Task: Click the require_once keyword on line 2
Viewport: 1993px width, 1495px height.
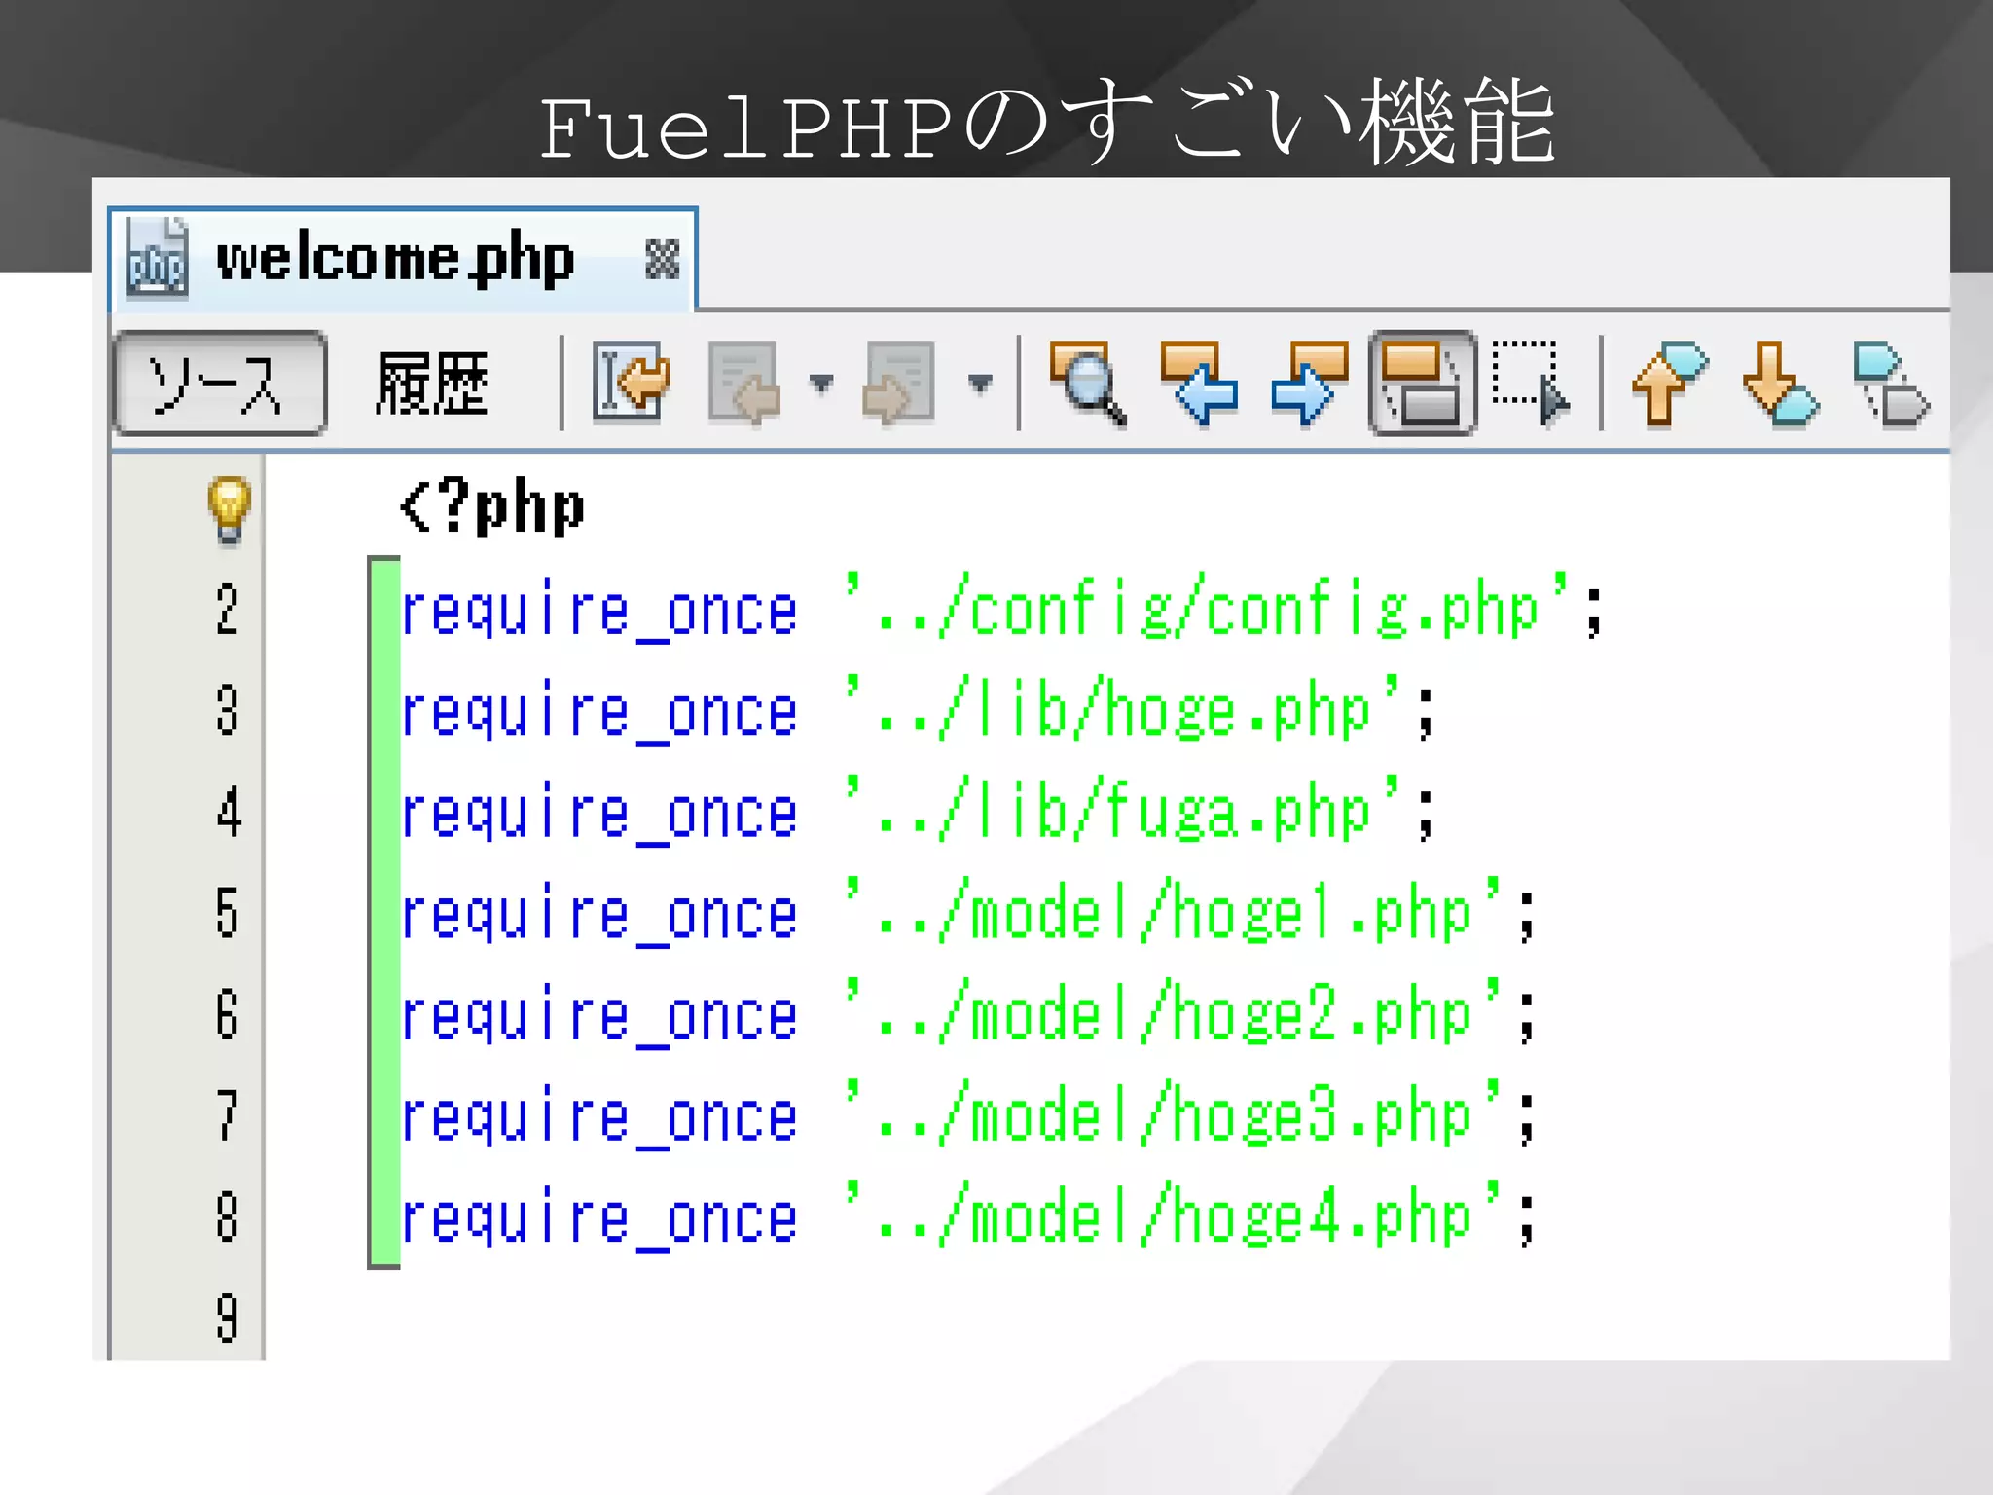Action: pyautogui.click(x=599, y=611)
